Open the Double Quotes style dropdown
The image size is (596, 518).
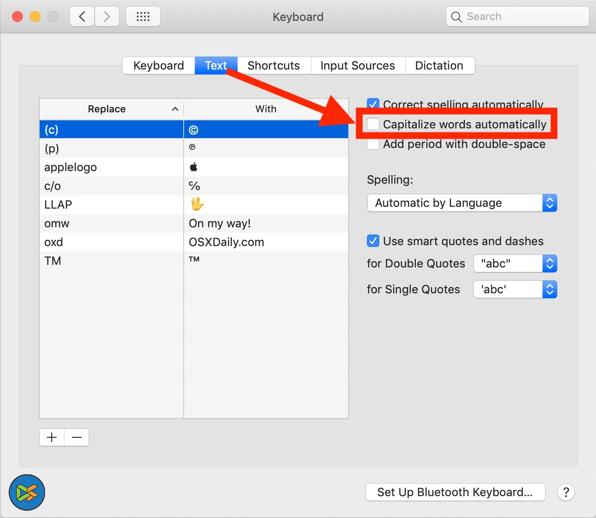(515, 263)
